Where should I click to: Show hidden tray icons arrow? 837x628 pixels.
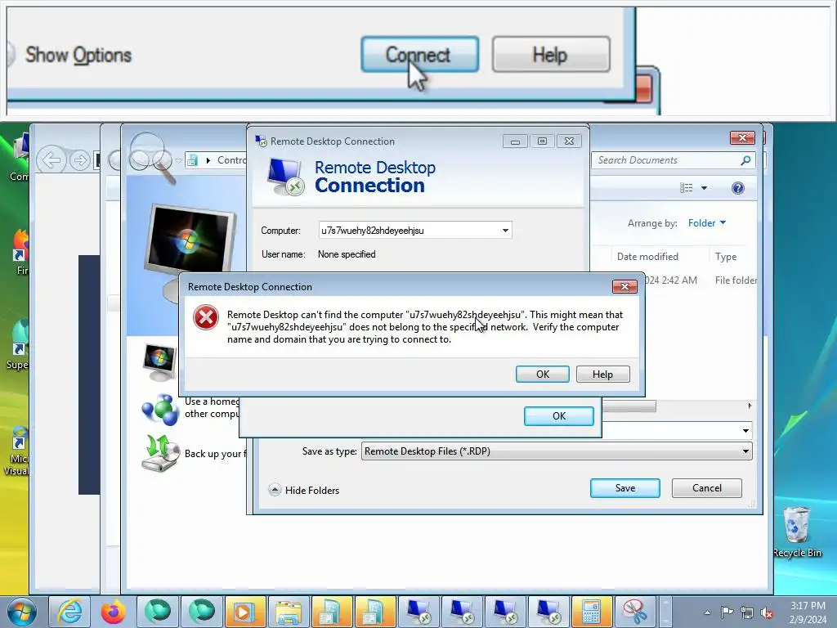[707, 612]
